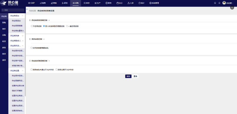Open the notification bell
Image resolution: width=237 pixels, height=114 pixels.
(219, 3)
